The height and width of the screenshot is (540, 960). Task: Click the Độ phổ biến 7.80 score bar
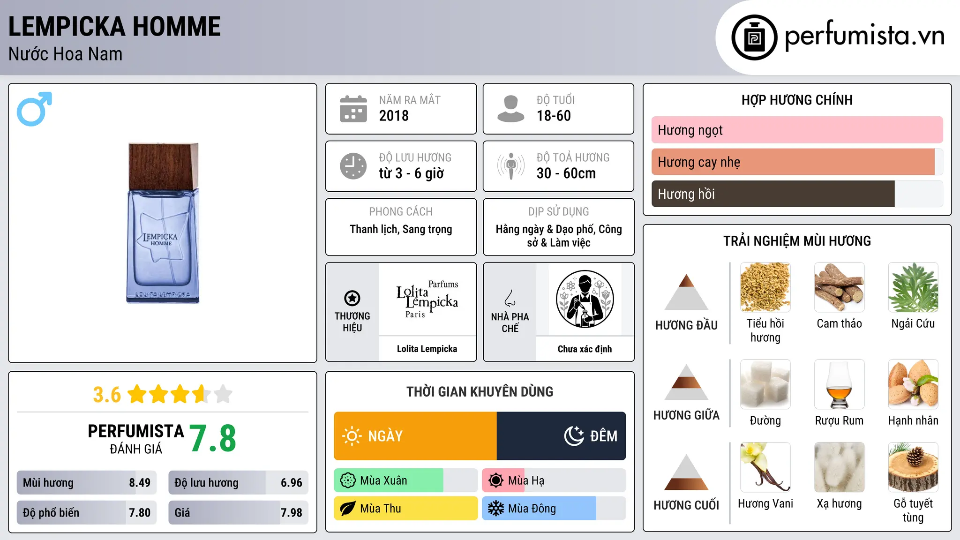coord(87,512)
